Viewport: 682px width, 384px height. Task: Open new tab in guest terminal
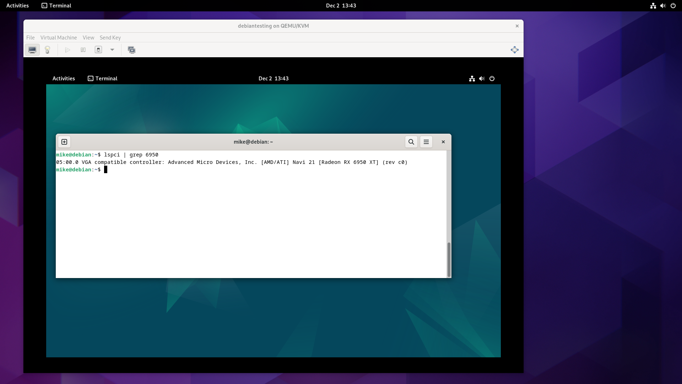pyautogui.click(x=64, y=142)
